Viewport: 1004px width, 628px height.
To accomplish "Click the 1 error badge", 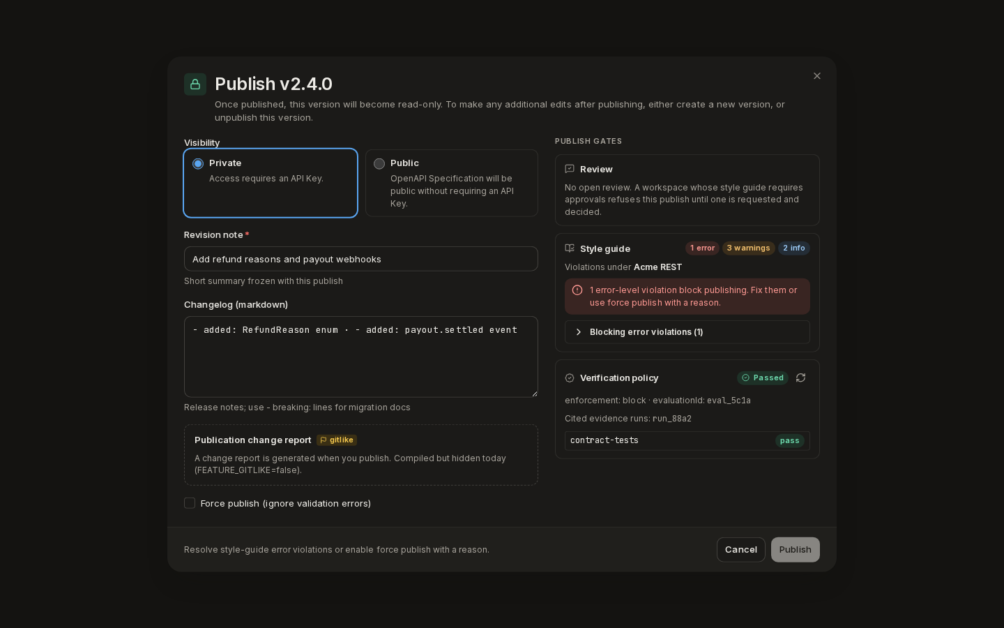I will pos(702,248).
